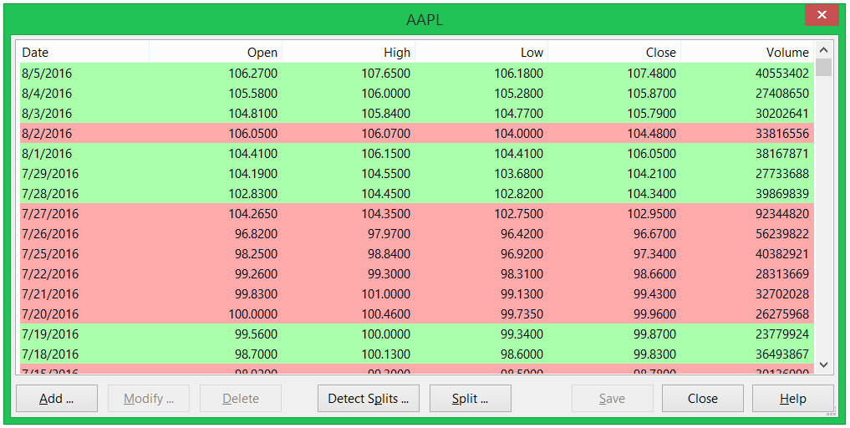Click high price 101.0000

pyautogui.click(x=386, y=294)
